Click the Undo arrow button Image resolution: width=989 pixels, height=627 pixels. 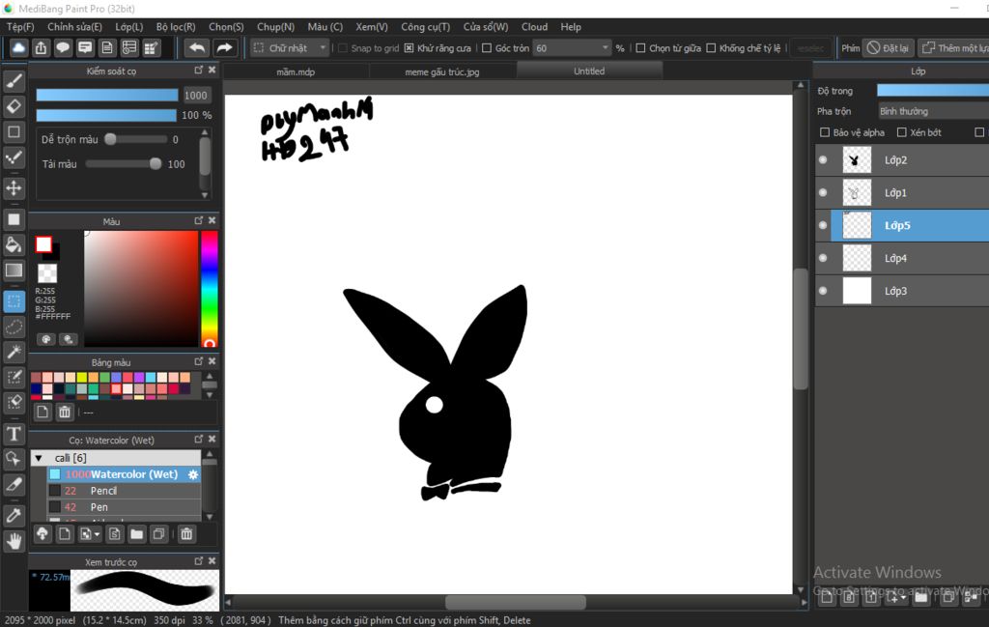click(197, 48)
